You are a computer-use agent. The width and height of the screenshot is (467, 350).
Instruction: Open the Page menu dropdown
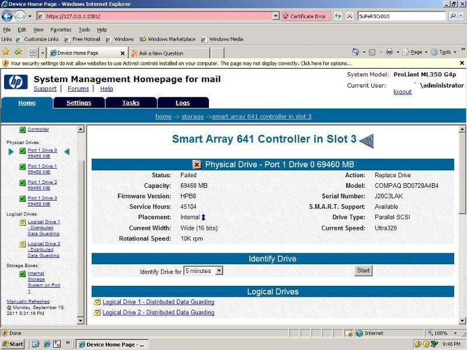click(x=426, y=52)
